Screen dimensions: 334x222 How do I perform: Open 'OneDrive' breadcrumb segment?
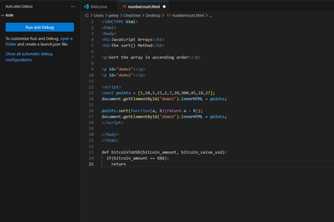[x=132, y=16]
